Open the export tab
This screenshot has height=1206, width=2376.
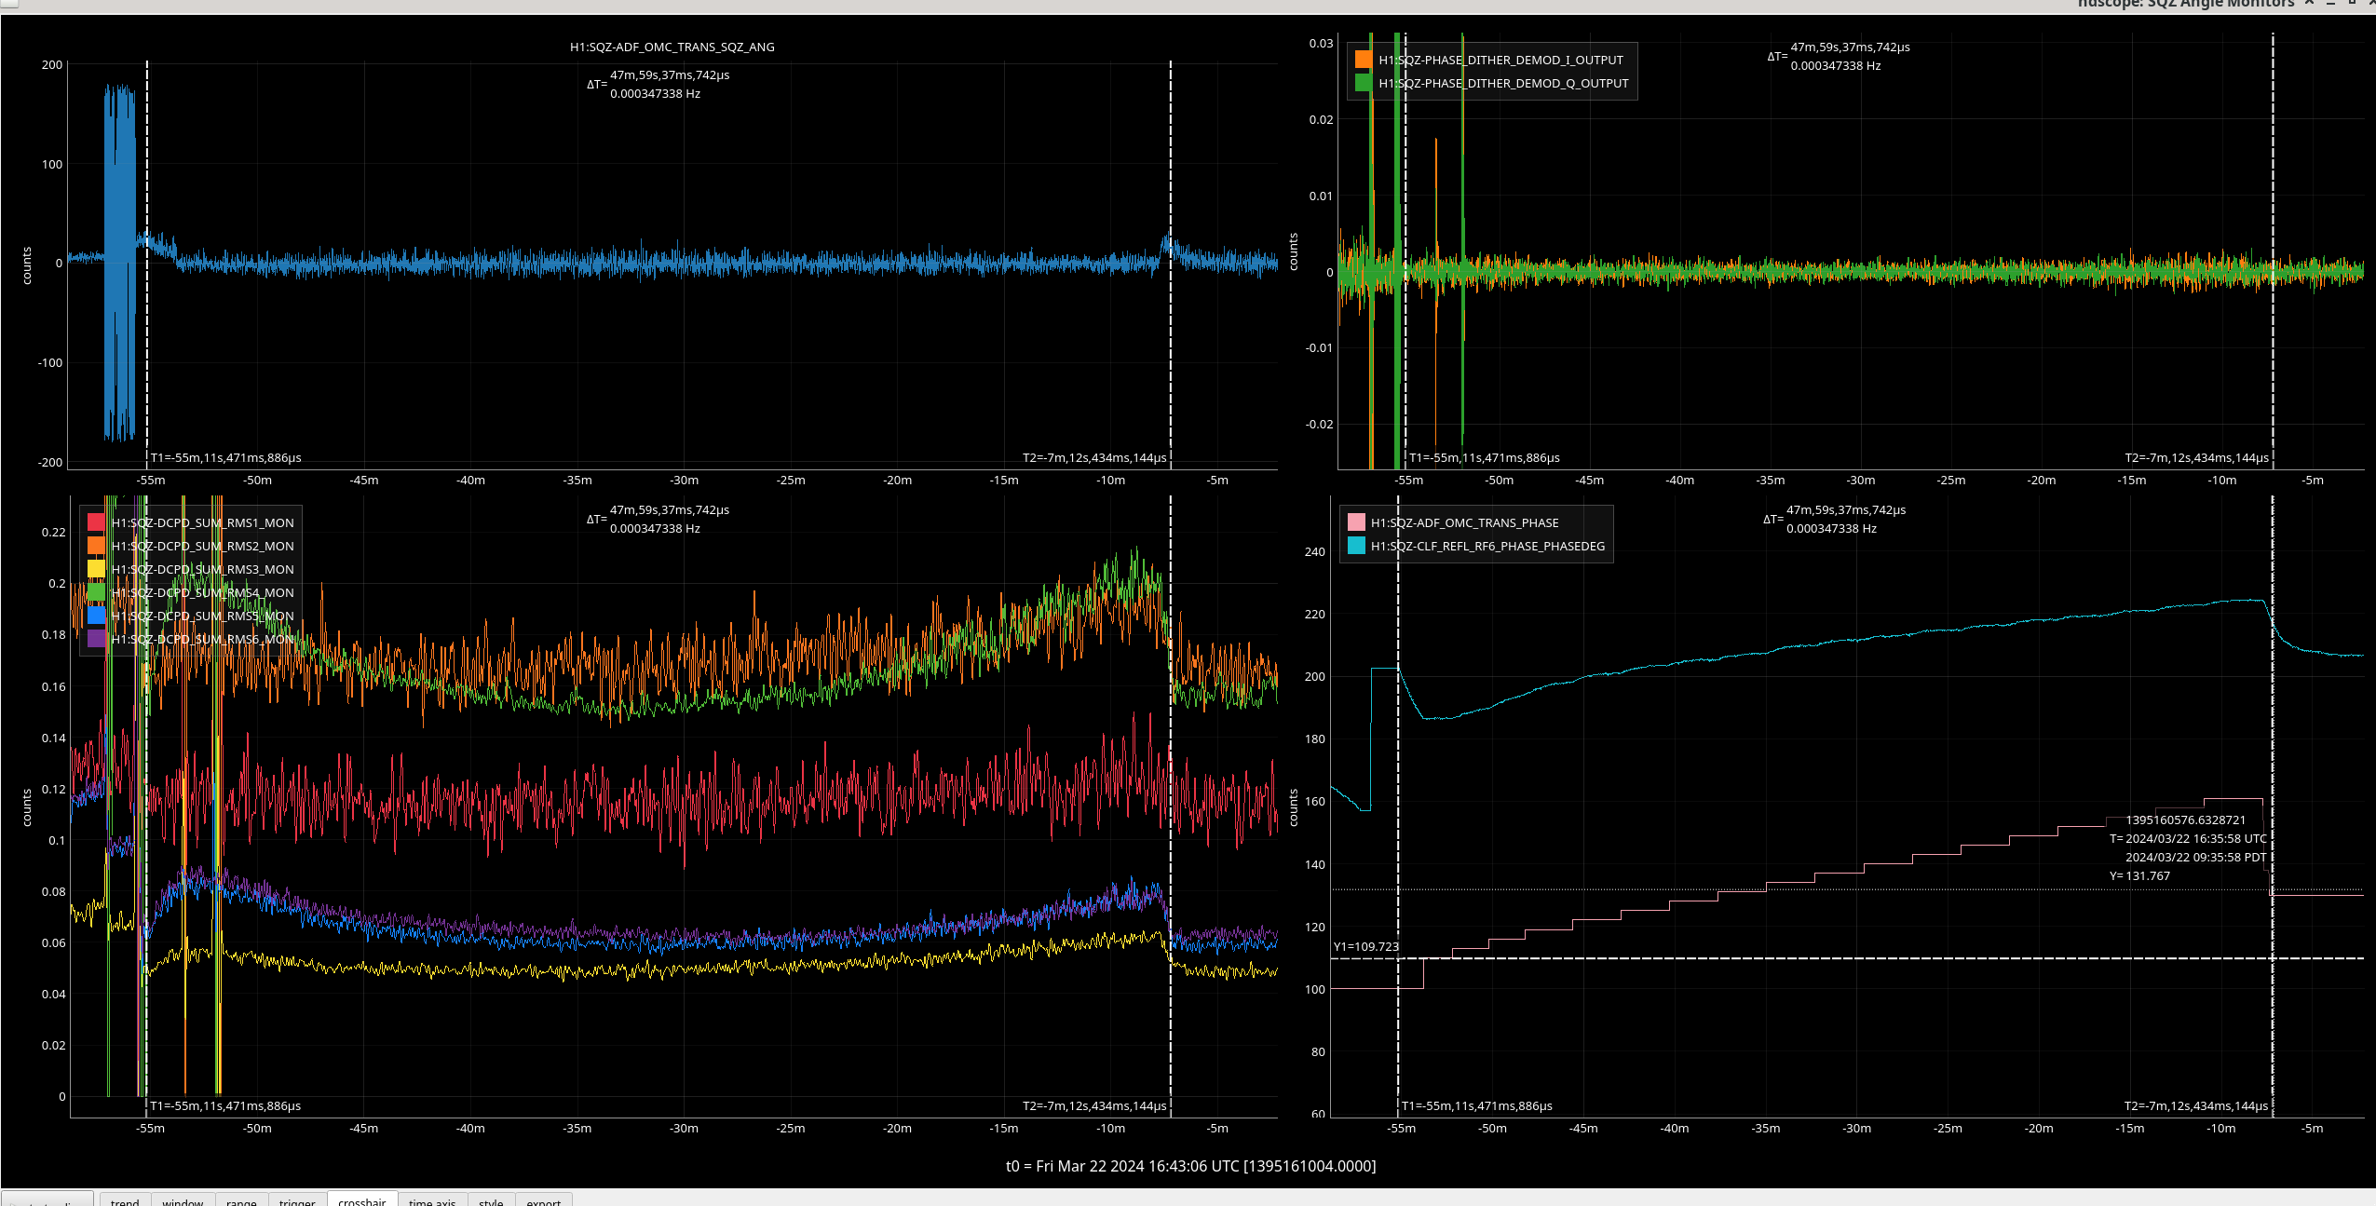[543, 1200]
